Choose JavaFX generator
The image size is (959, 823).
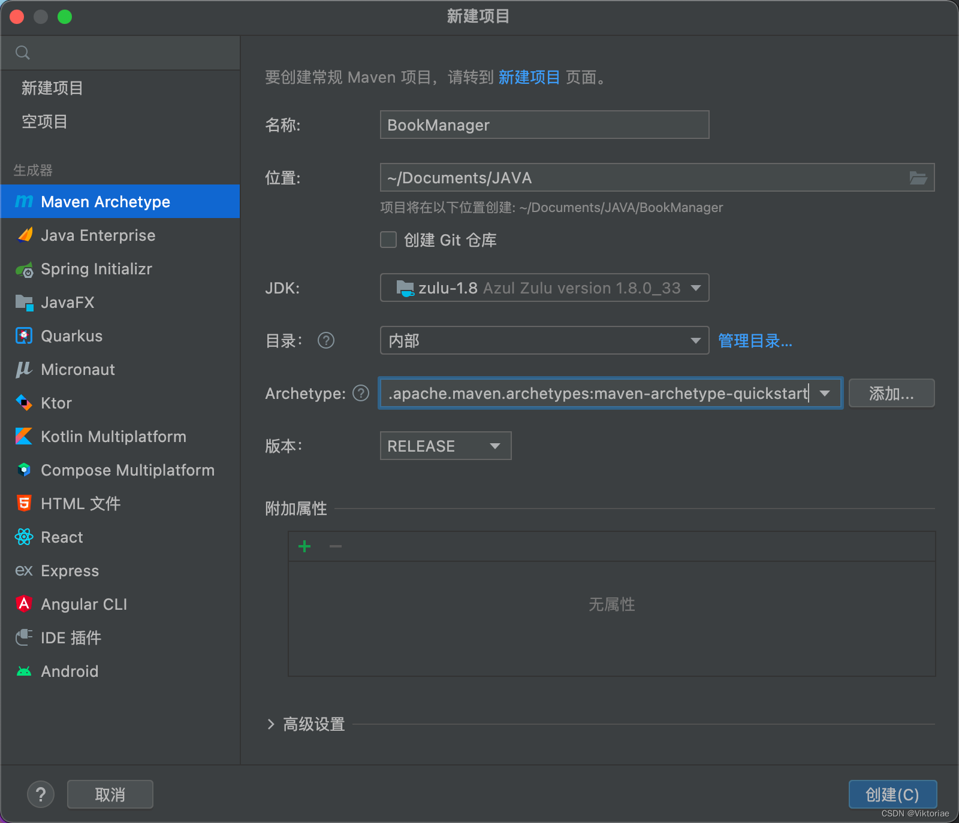coord(120,302)
